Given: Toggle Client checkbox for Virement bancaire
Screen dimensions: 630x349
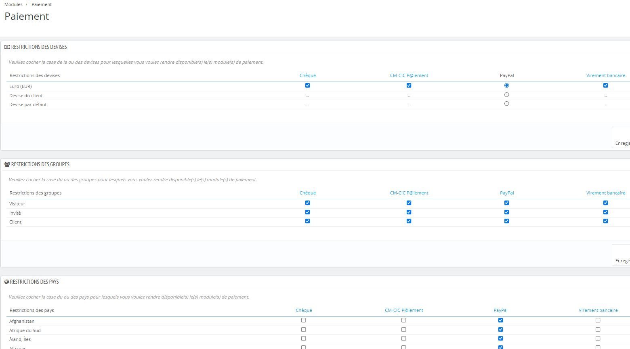Looking at the screenshot, I should click(605, 221).
